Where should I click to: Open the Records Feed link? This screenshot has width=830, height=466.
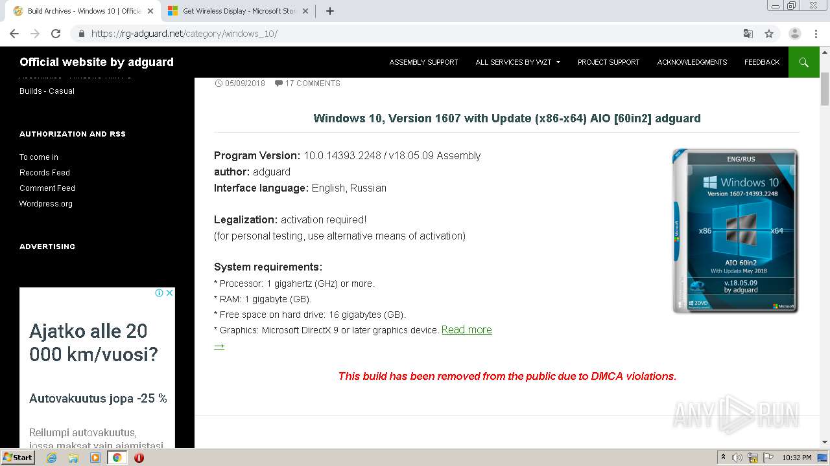pos(45,173)
